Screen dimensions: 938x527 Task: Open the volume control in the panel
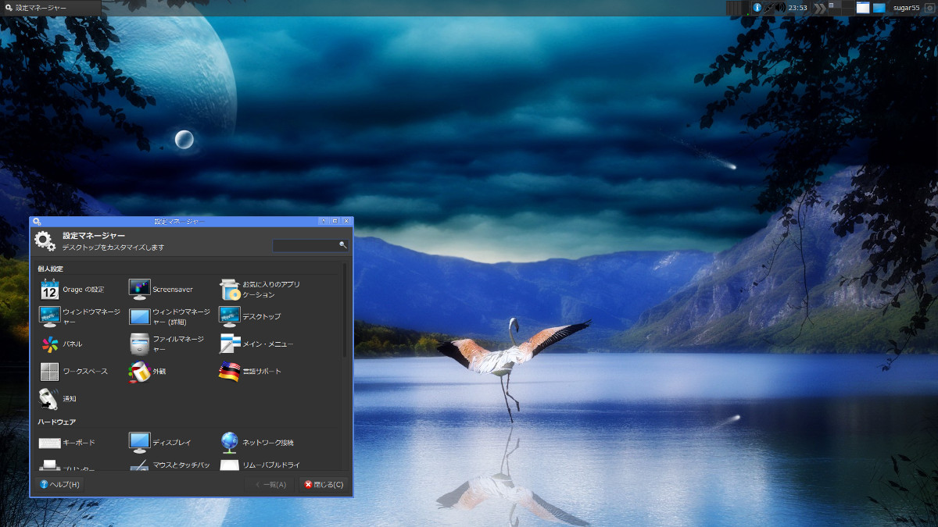pyautogui.click(x=781, y=8)
